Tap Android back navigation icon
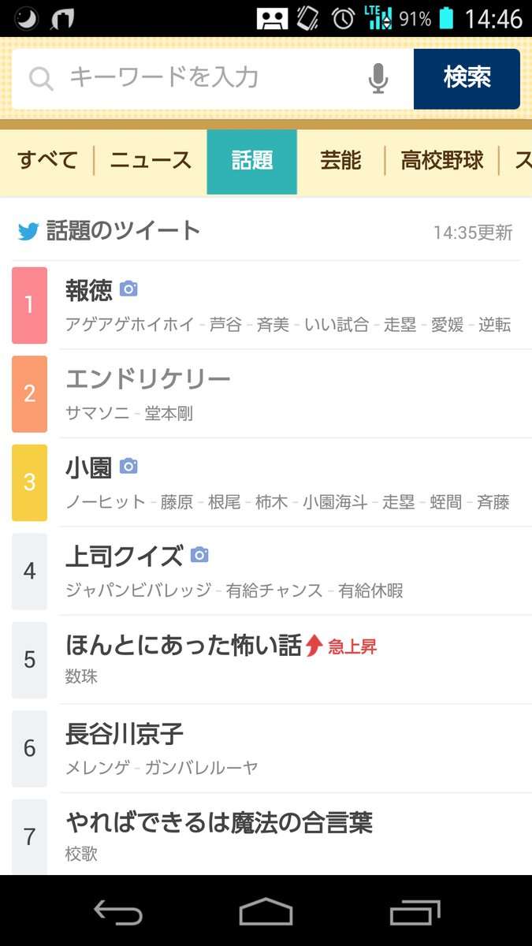532x946 pixels. coord(118,912)
